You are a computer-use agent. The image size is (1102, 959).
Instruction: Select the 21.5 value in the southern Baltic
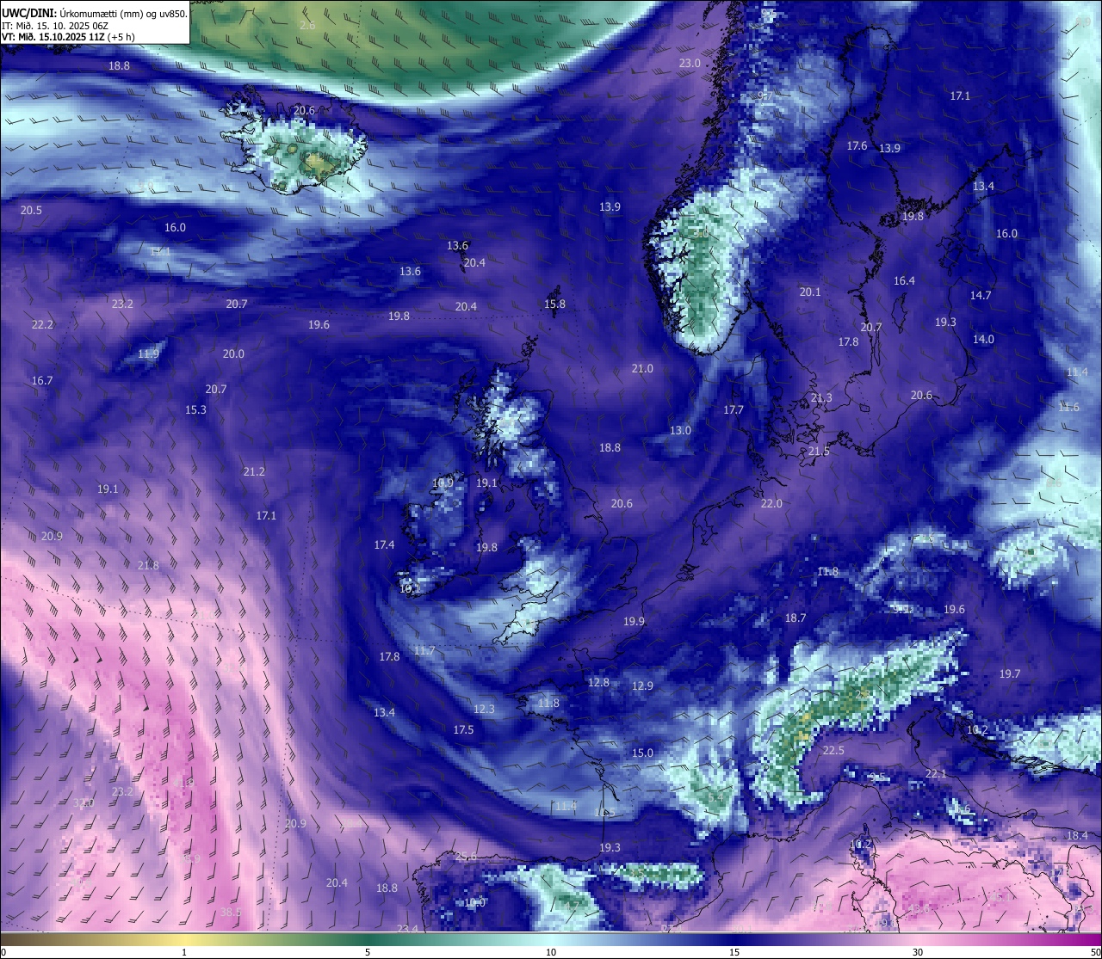coord(819,452)
